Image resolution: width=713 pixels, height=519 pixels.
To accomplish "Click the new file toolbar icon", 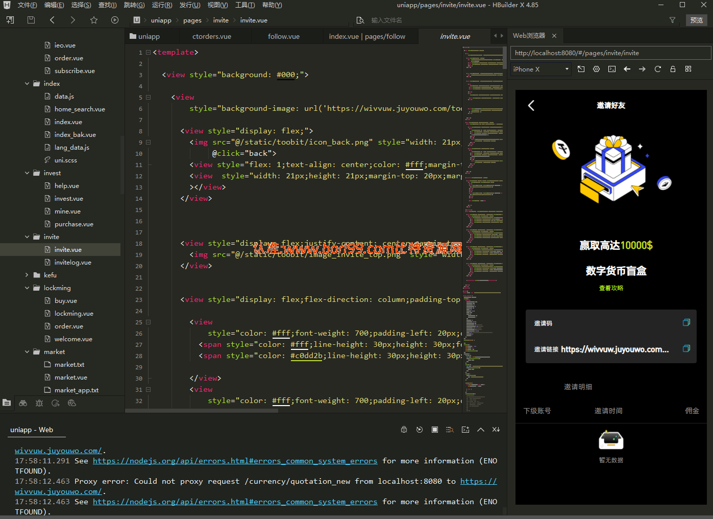I will click(x=10, y=20).
